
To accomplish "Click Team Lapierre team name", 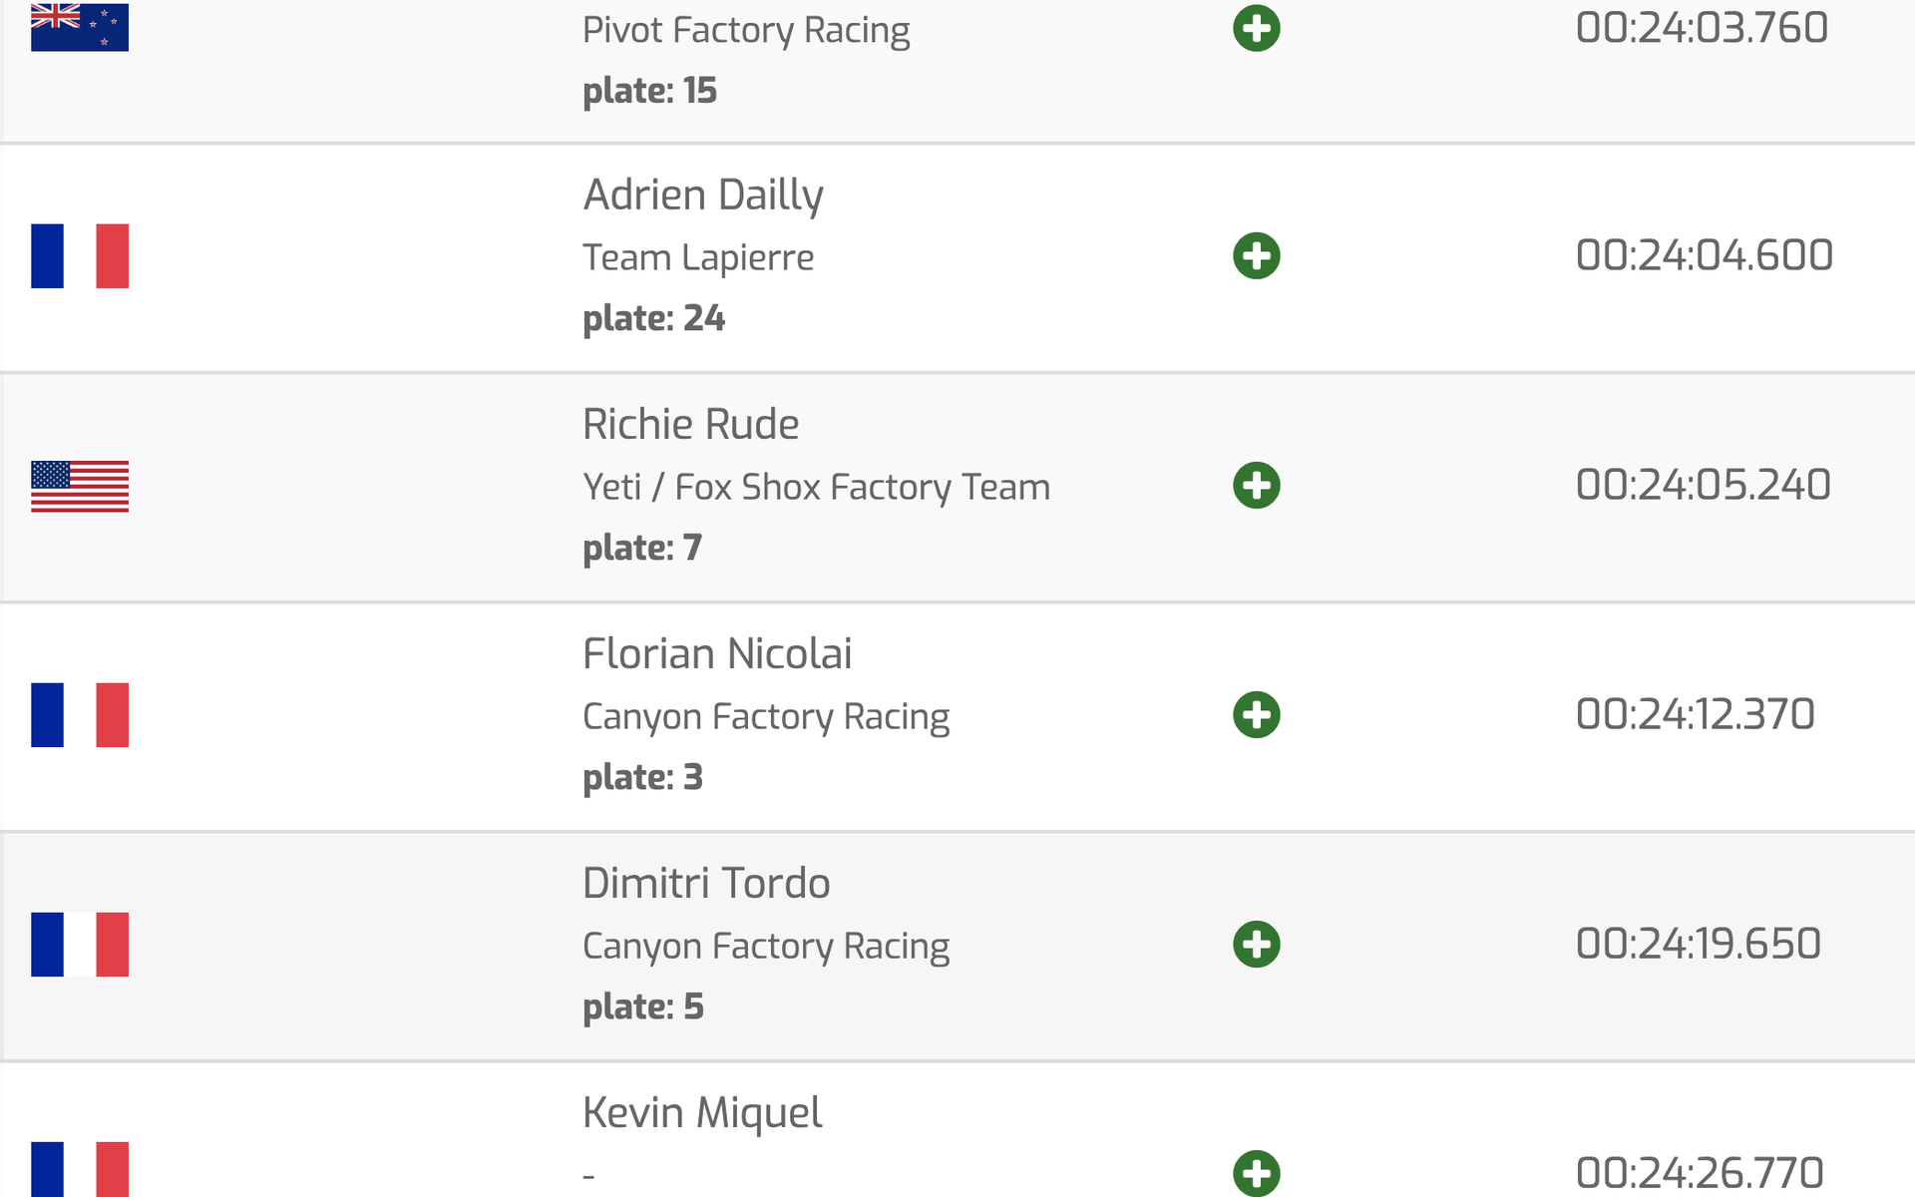I will click(x=698, y=258).
